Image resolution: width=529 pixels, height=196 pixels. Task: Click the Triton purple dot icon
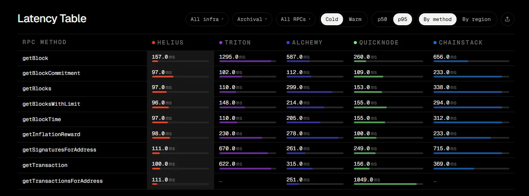tap(221, 43)
